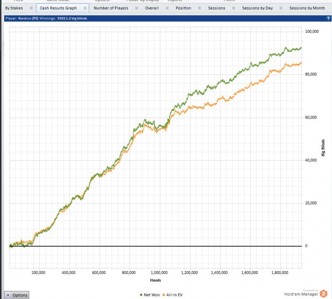This screenshot has height=299, width=332.
Task: Open the Number of Players tab
Action: click(111, 8)
